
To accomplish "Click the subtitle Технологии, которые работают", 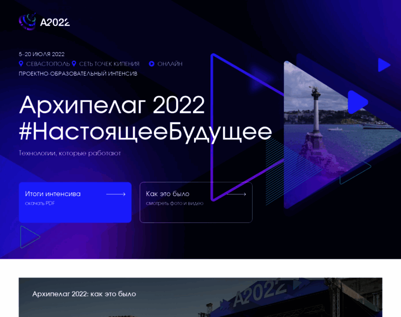I will click(70, 153).
